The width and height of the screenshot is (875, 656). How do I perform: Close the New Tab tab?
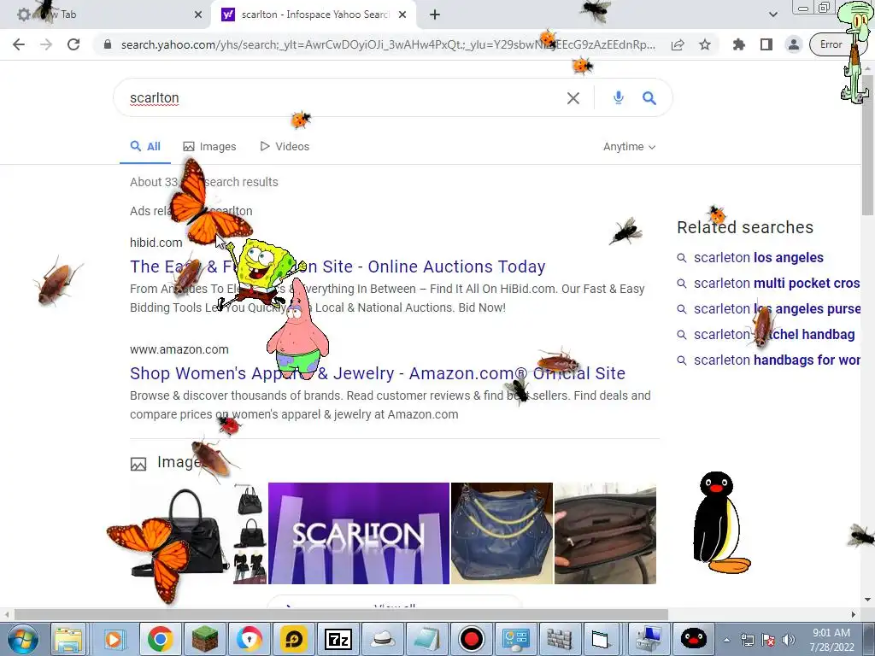point(198,15)
